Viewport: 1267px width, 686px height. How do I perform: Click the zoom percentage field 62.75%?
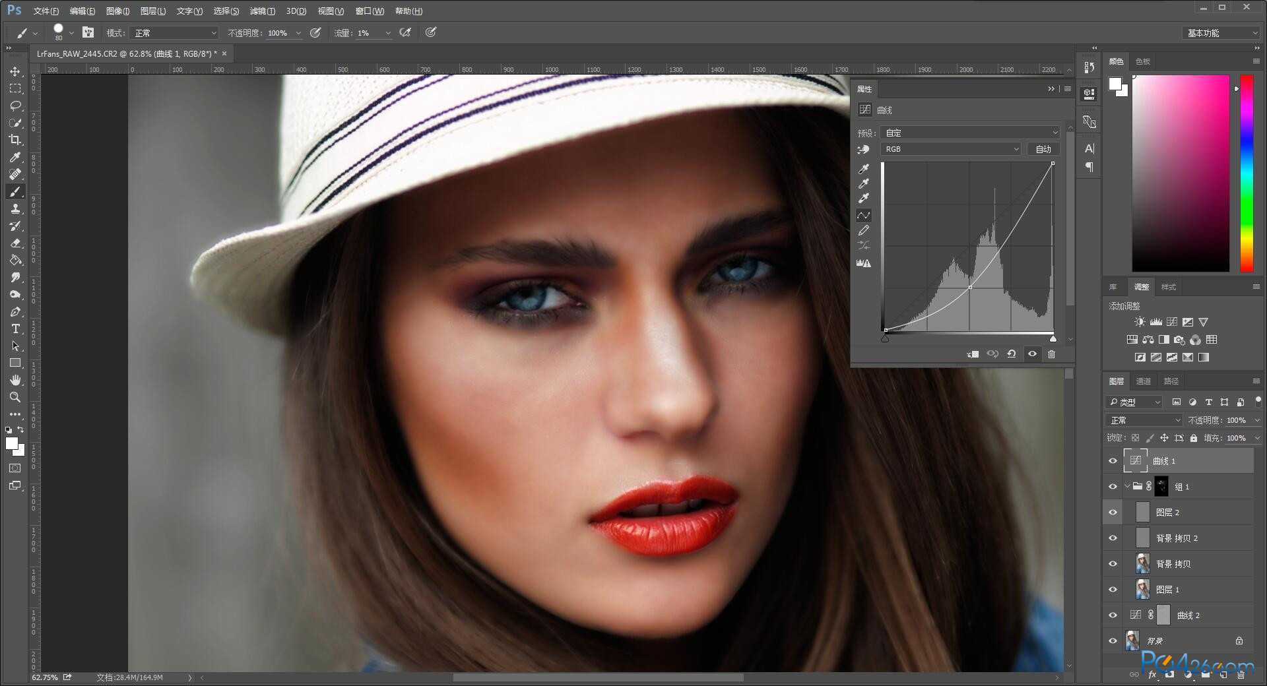pyautogui.click(x=45, y=677)
